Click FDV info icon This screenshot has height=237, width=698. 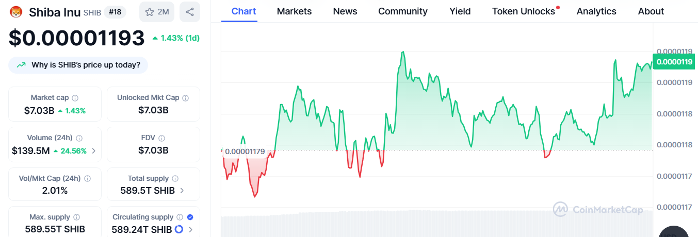pyautogui.click(x=162, y=138)
